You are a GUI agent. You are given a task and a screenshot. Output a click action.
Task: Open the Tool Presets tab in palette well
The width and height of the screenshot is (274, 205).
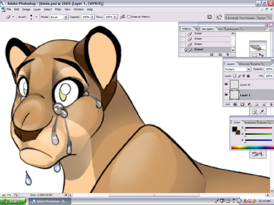click(x=247, y=18)
